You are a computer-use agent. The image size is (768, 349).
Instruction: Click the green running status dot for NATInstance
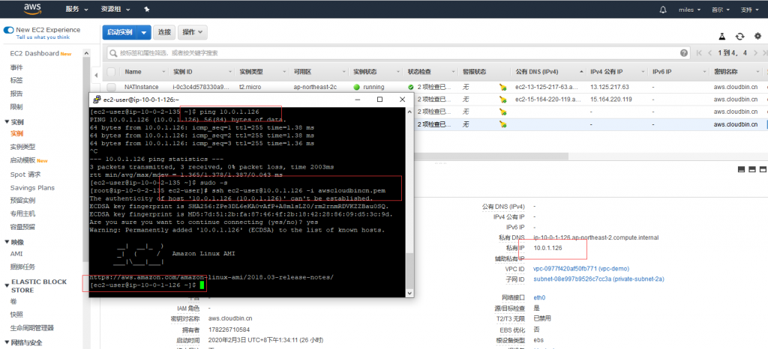[356, 87]
